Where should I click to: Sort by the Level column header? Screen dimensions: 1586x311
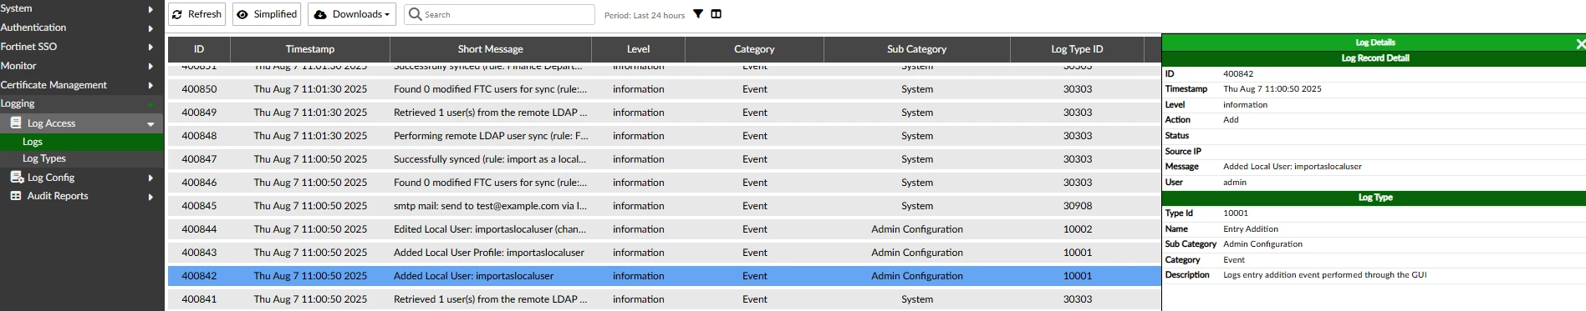click(638, 49)
